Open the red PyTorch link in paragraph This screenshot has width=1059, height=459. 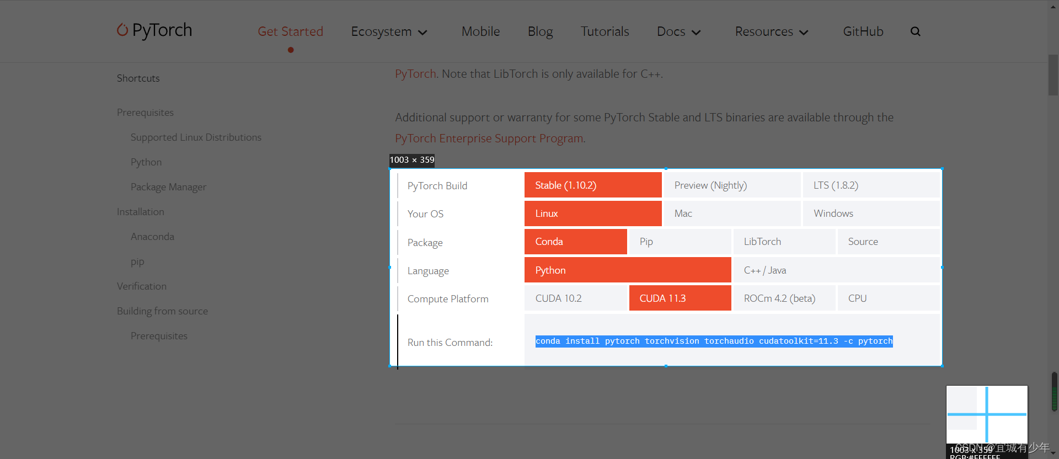click(x=415, y=74)
